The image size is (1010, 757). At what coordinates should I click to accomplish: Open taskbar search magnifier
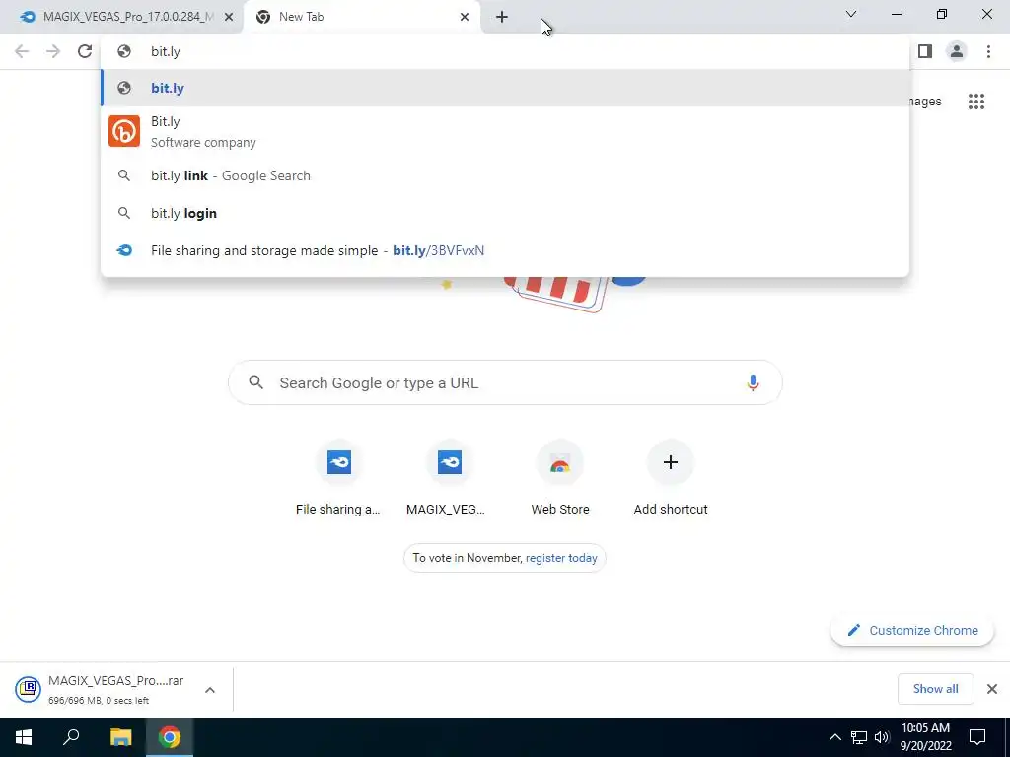point(71,737)
